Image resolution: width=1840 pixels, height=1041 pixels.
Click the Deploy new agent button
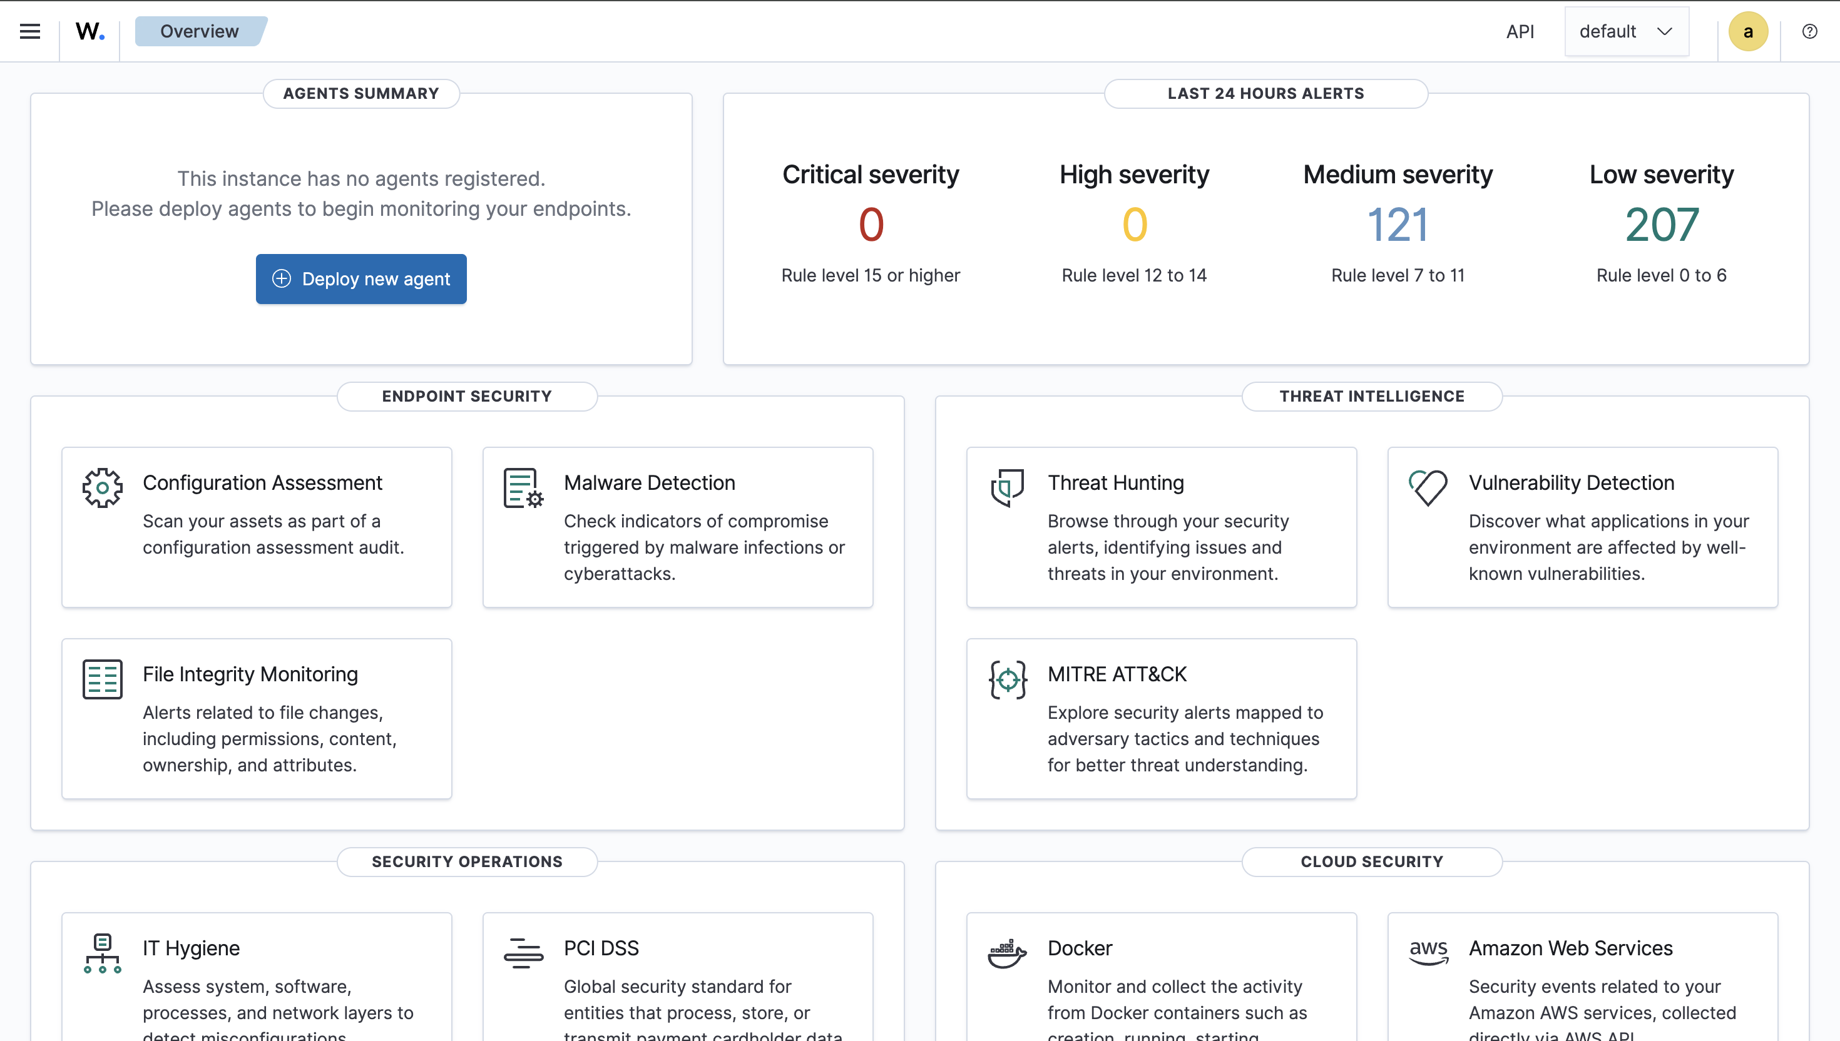point(360,279)
